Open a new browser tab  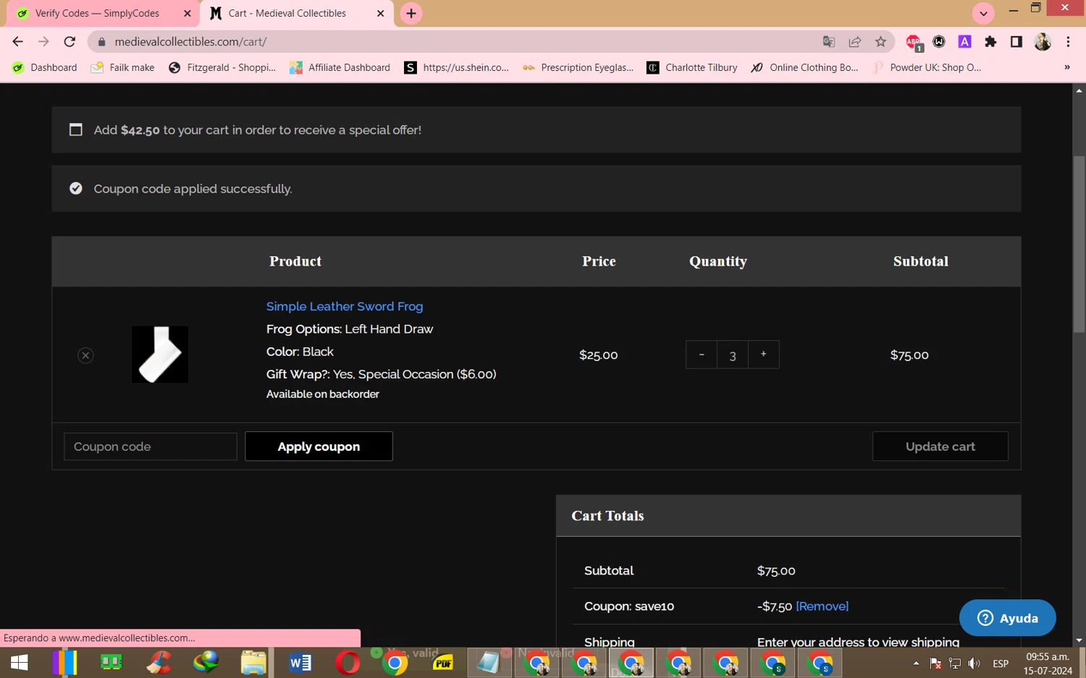pos(411,13)
